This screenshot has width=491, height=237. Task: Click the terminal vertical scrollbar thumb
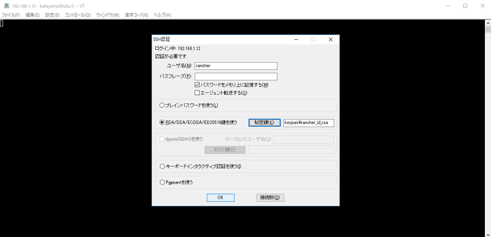(x=488, y=29)
